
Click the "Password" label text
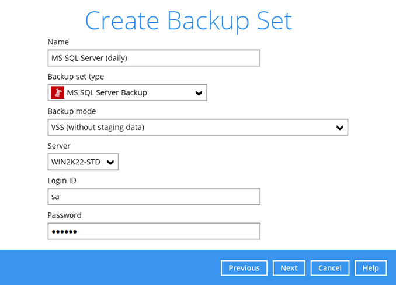tap(64, 215)
